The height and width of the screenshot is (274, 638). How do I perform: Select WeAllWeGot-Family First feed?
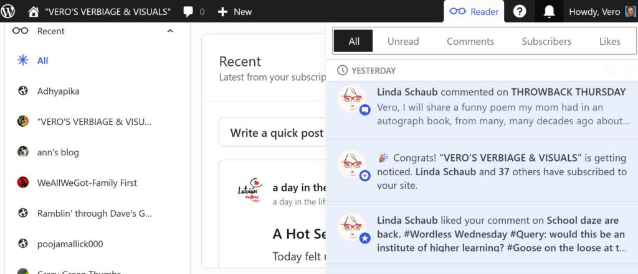[77, 183]
